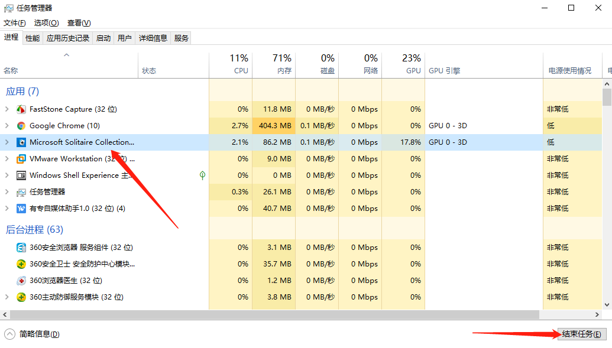Screen dimensions: 612x348
Task: Click the FastStone Capture process icon
Action: pos(21,109)
